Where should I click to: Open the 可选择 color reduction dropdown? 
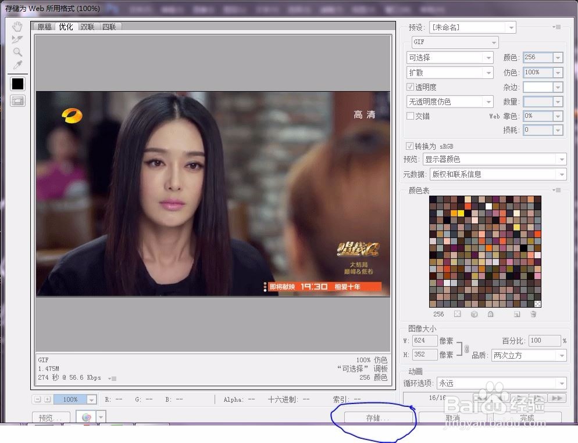pos(449,57)
